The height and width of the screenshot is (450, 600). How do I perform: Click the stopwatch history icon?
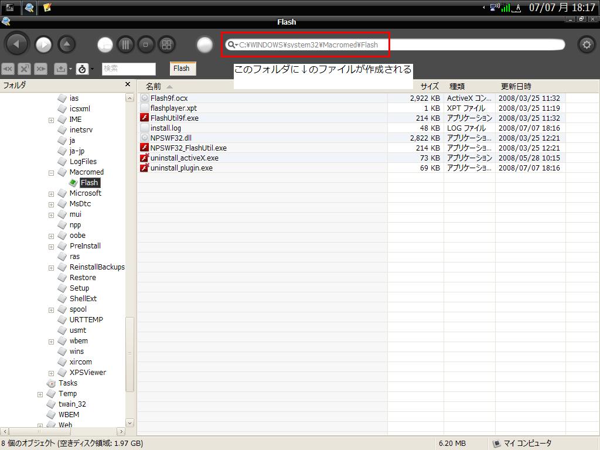(82, 69)
